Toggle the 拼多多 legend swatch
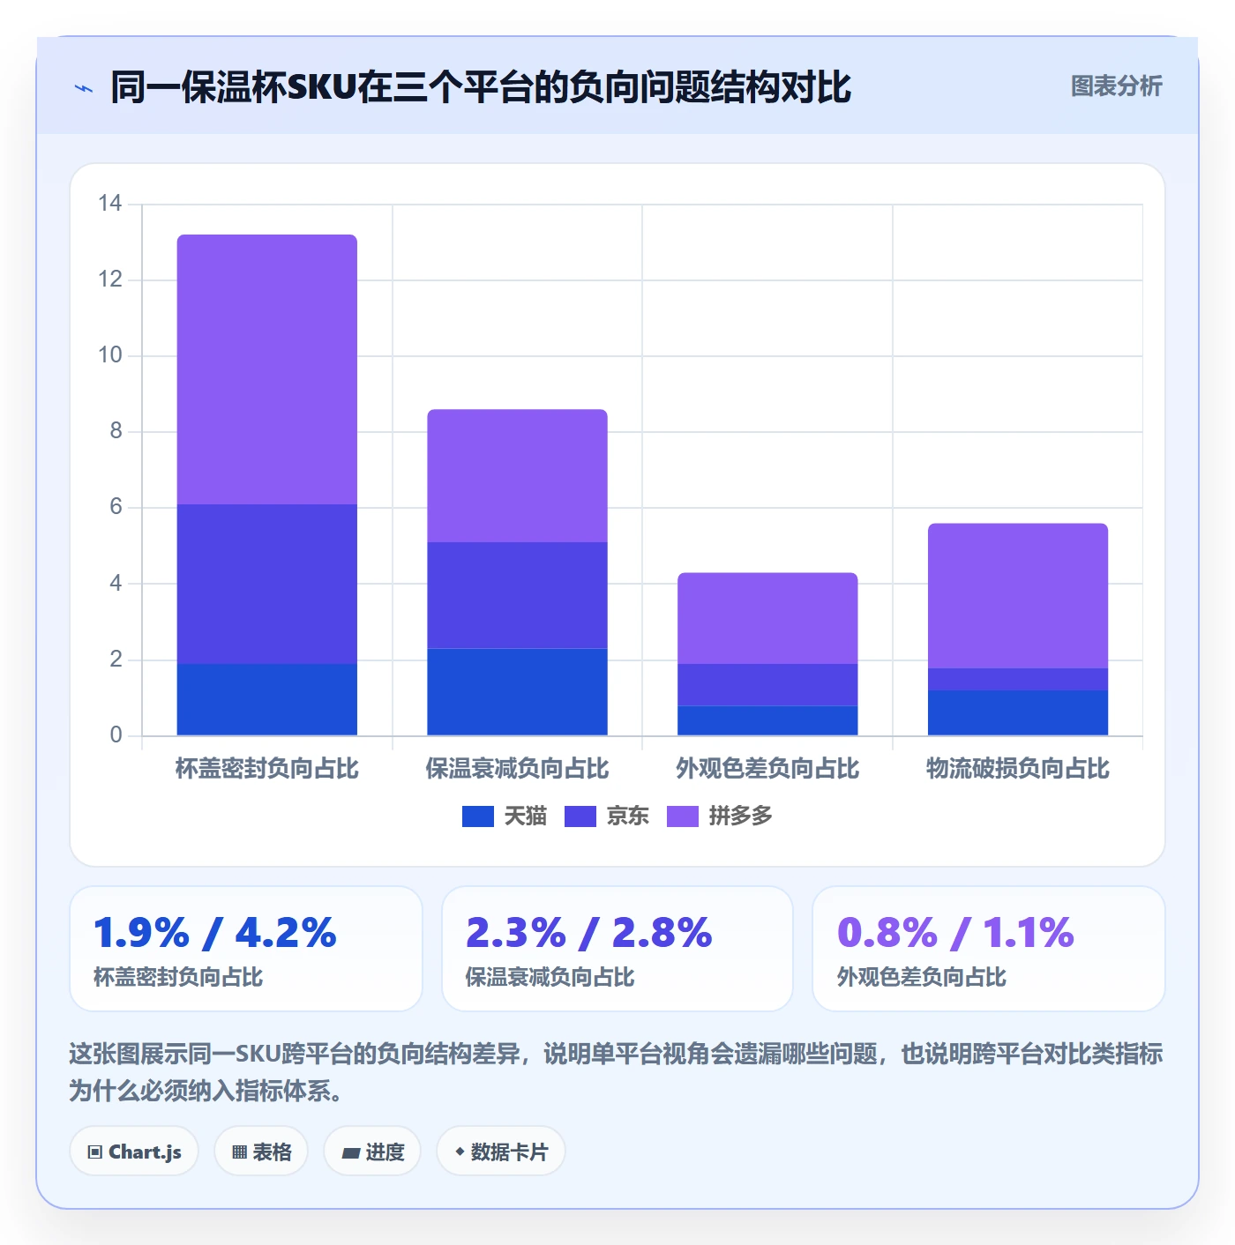The height and width of the screenshot is (1245, 1235). click(682, 816)
